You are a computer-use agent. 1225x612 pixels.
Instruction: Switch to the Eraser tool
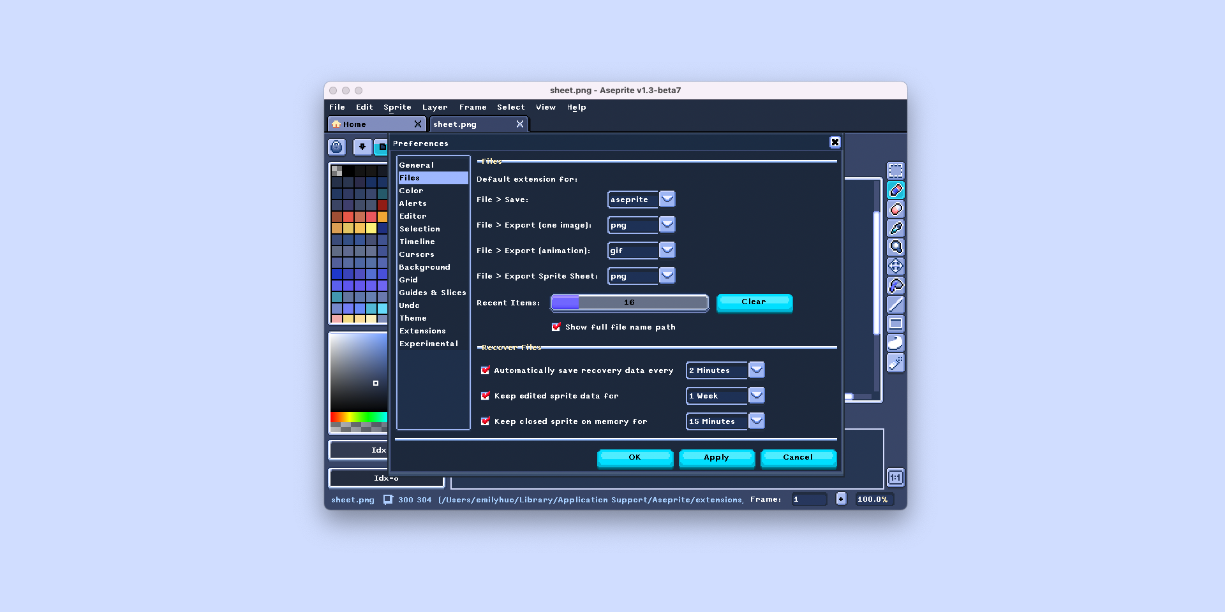pyautogui.click(x=895, y=208)
